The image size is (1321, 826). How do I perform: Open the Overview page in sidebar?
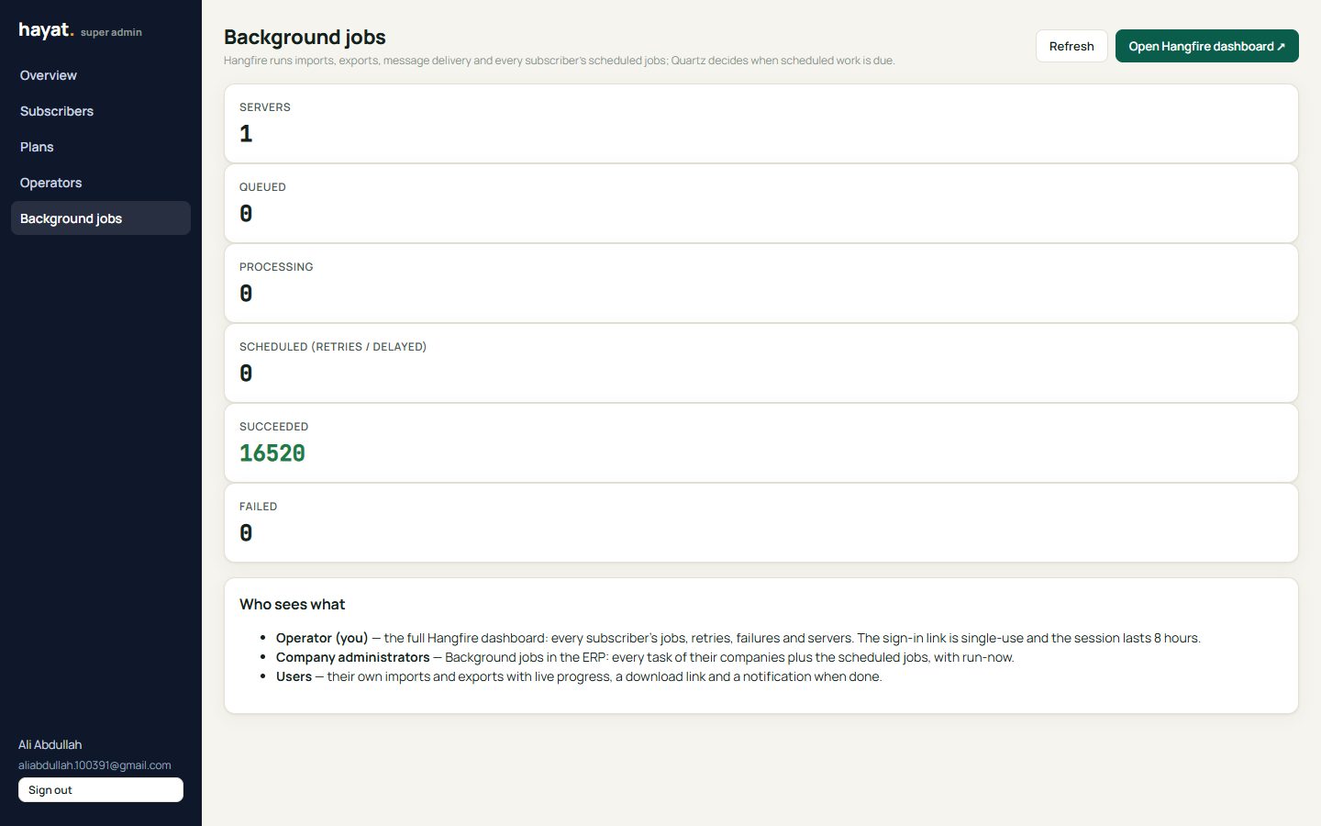point(100,75)
